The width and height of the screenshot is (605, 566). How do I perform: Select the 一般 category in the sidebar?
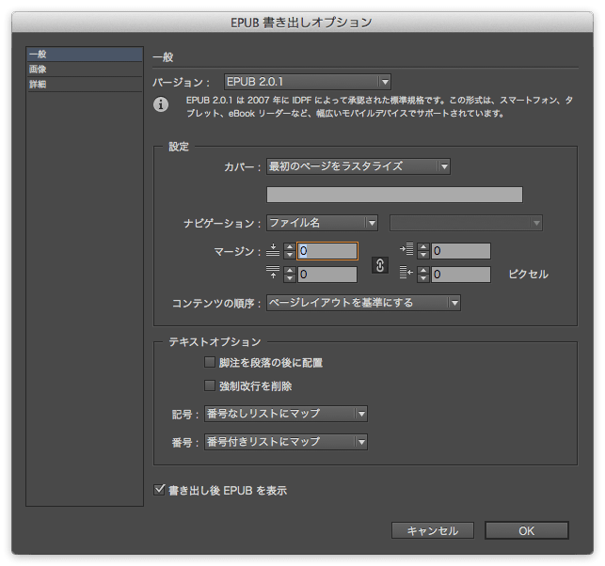pos(85,55)
